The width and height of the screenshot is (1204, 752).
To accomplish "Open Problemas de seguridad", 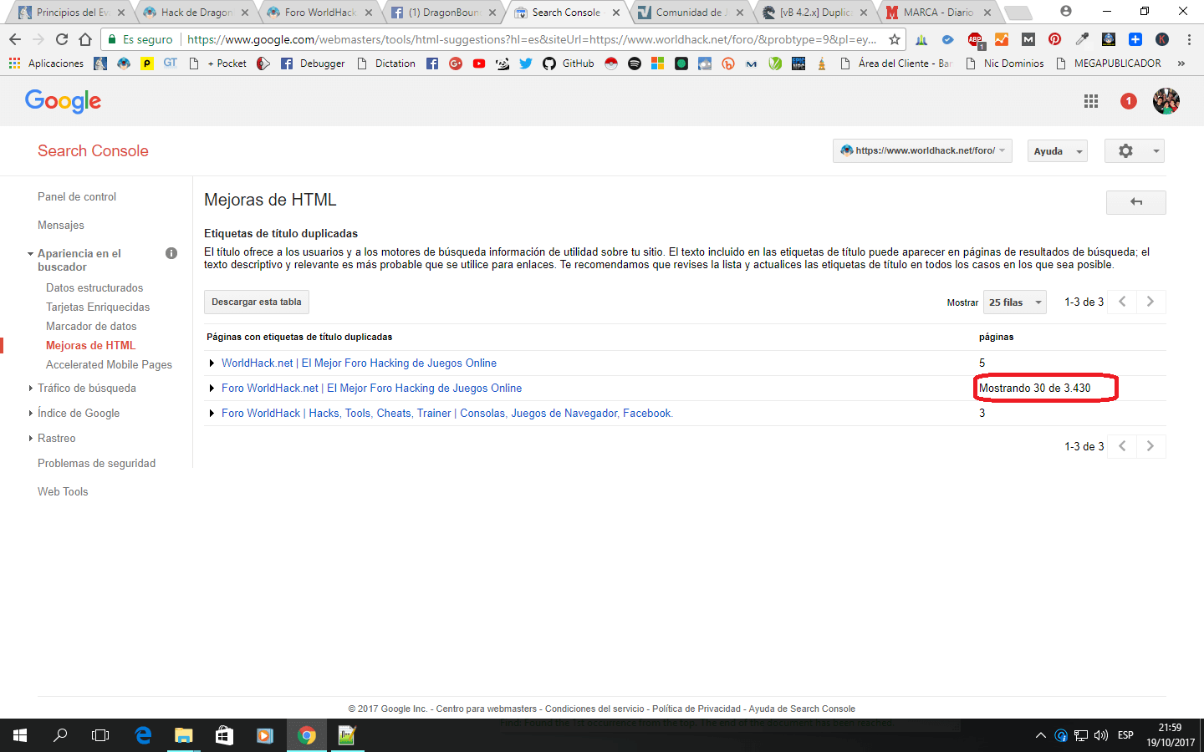I will coord(96,463).
